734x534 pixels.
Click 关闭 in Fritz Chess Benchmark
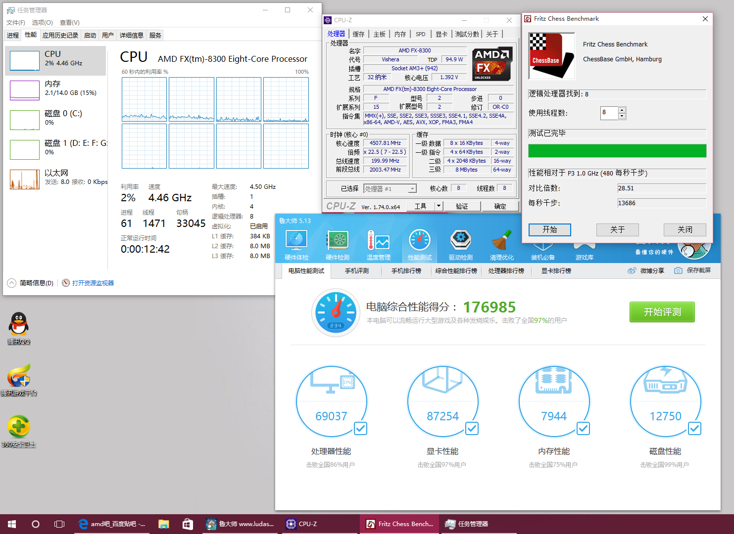click(x=685, y=229)
